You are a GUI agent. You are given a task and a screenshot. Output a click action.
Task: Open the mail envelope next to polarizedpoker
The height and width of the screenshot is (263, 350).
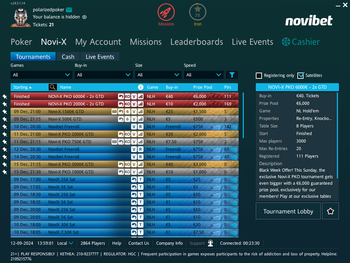click(x=69, y=10)
